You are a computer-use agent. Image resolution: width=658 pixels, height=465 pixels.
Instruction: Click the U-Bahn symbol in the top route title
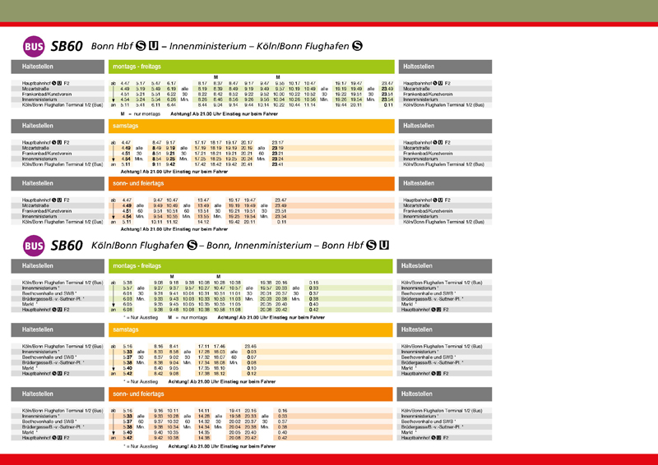pos(153,47)
